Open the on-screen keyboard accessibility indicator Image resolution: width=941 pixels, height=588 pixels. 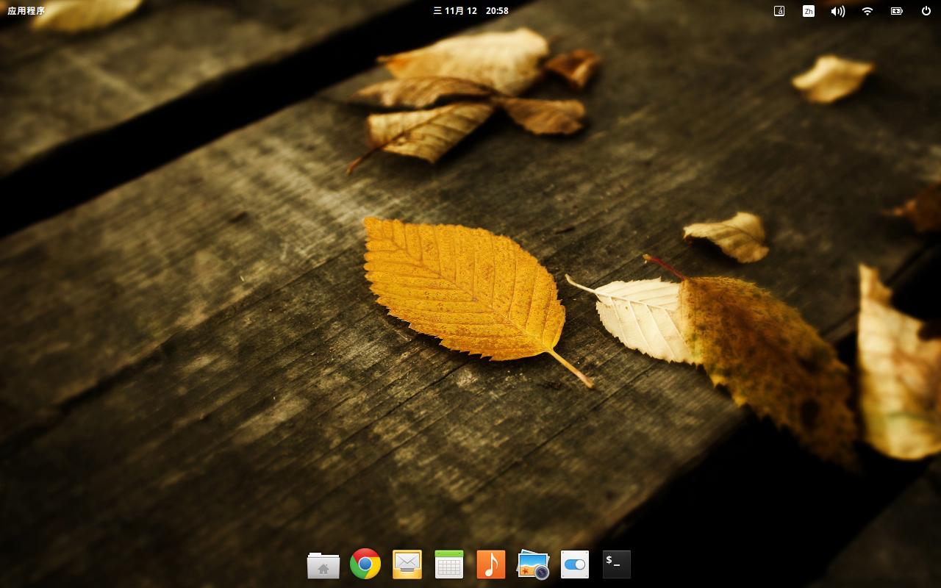click(779, 11)
